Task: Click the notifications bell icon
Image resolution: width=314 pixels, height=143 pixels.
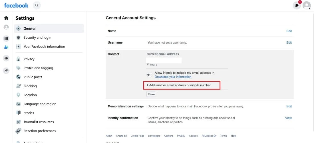Action: tap(297, 5)
